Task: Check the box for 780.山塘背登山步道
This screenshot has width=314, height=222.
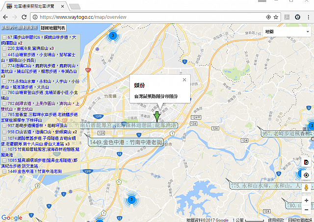Action: click(x=4, y=93)
